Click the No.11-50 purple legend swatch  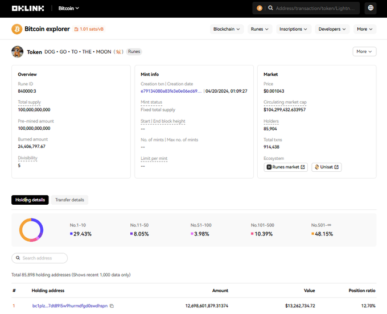click(x=131, y=234)
